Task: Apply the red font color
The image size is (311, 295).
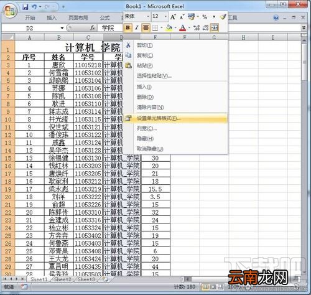Action: click(183, 27)
